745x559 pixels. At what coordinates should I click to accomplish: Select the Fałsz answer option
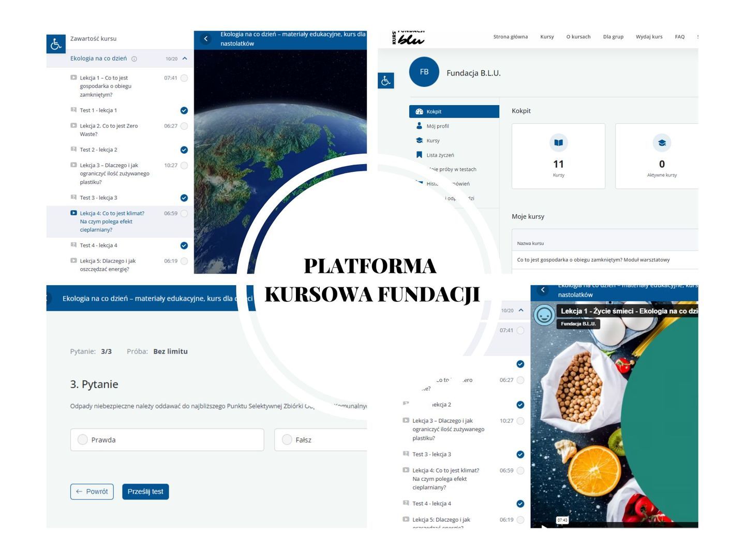click(x=320, y=439)
